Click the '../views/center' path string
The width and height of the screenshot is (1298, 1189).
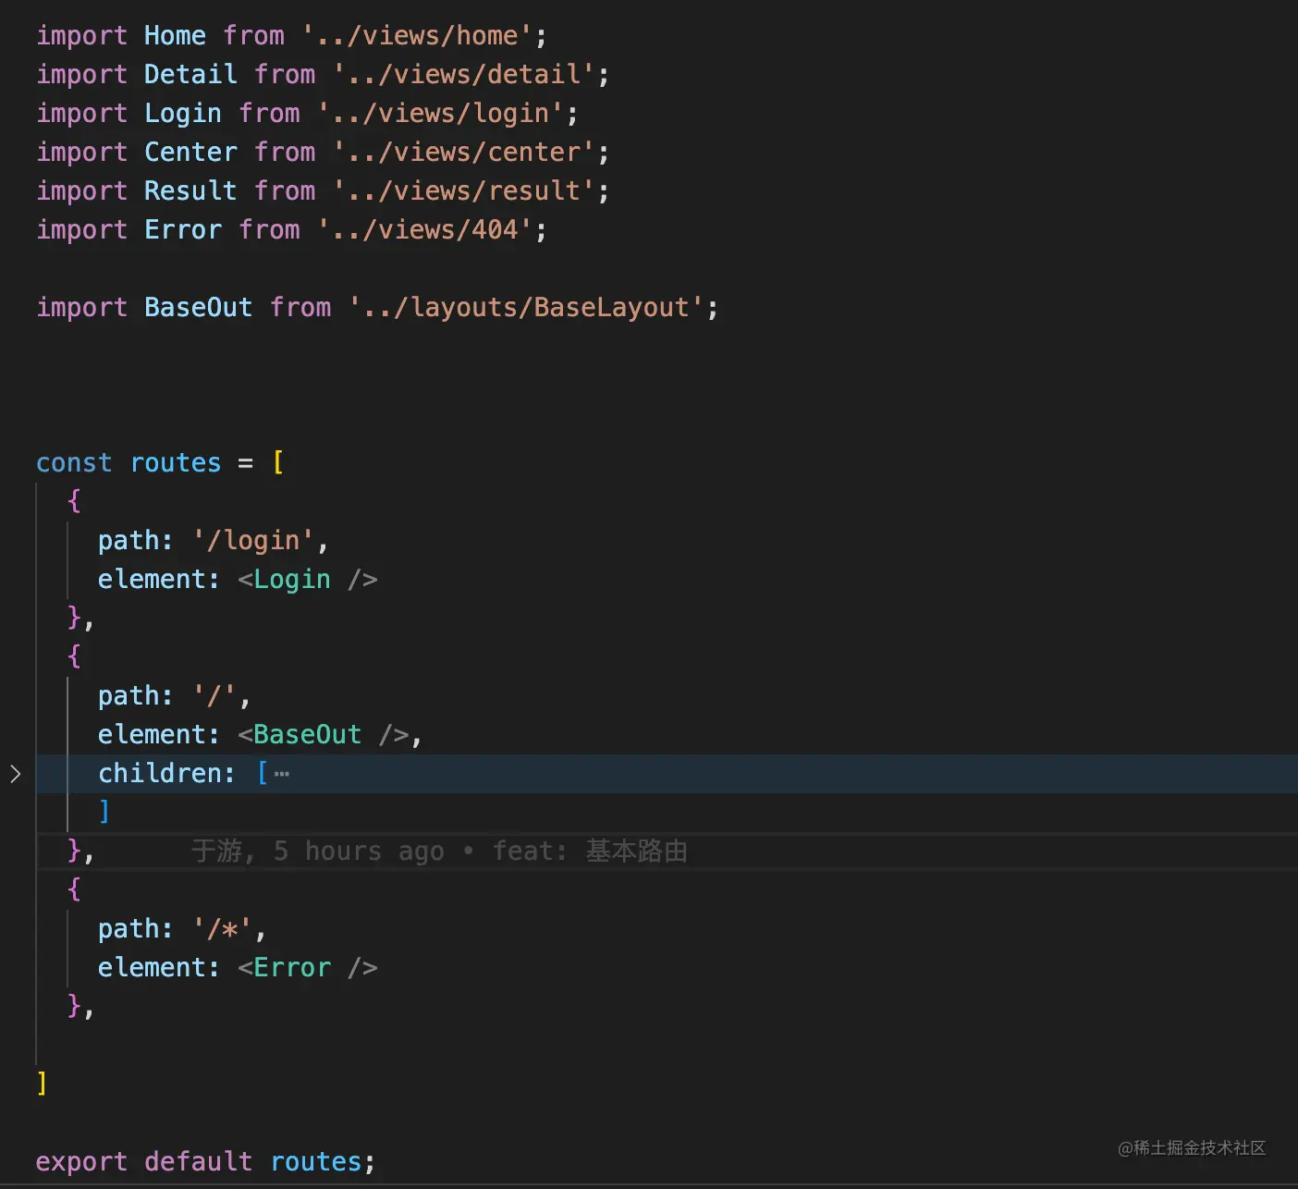pyautogui.click(x=464, y=153)
